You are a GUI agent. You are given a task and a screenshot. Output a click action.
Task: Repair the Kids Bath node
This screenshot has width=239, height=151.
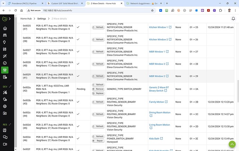[x=98, y=141]
